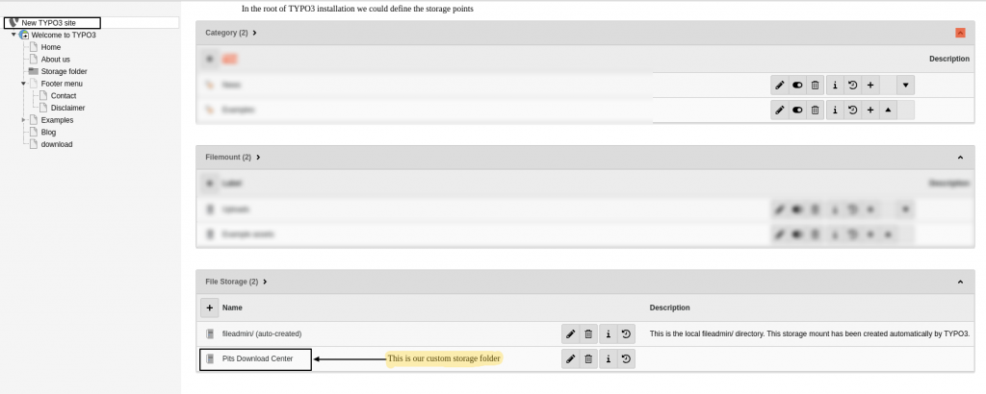This screenshot has height=394, width=986.
Task: Toggle visibility of the second Category row
Action: tap(797, 110)
